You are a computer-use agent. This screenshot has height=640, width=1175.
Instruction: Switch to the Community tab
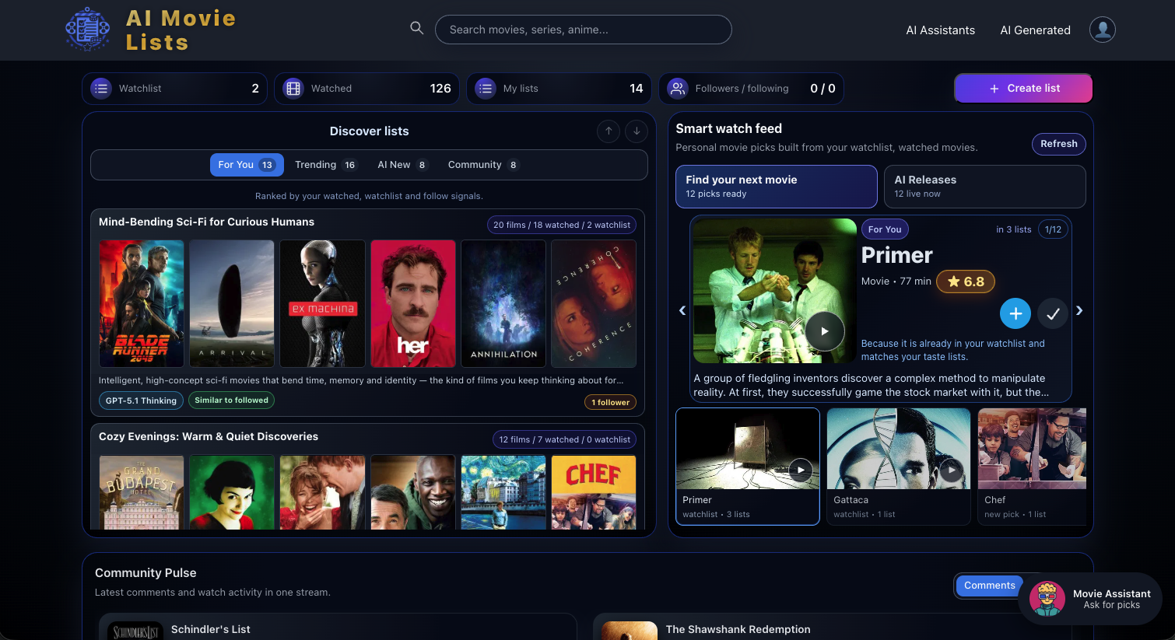click(x=482, y=165)
